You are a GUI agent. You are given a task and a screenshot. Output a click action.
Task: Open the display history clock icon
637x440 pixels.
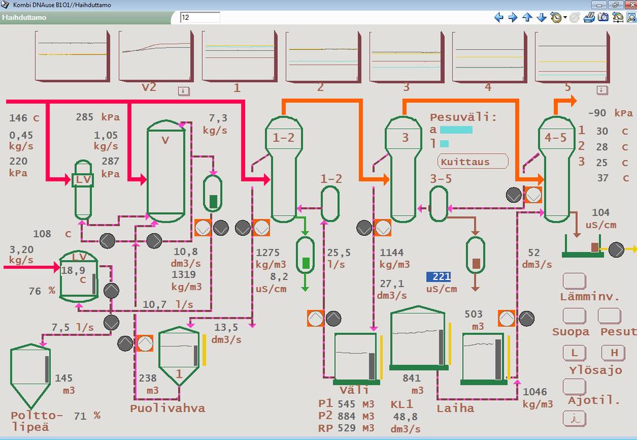(556, 17)
